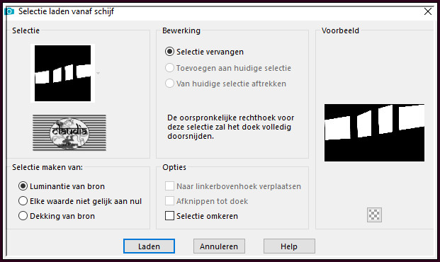Open the selection thumbnail dropdown arrow
The image size is (440, 262).
tap(98, 73)
